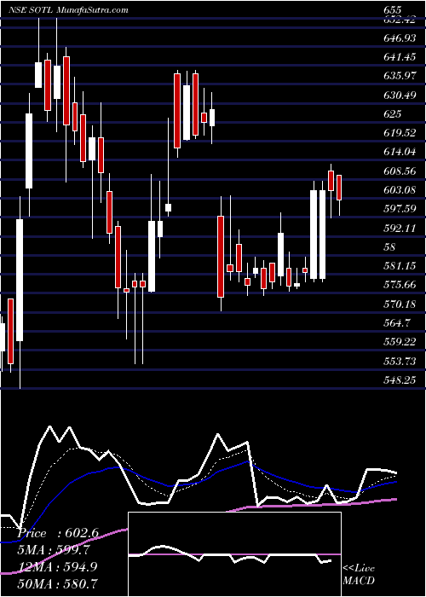Select the 603.08 price level
The height and width of the screenshot is (597, 426).
click(400, 189)
